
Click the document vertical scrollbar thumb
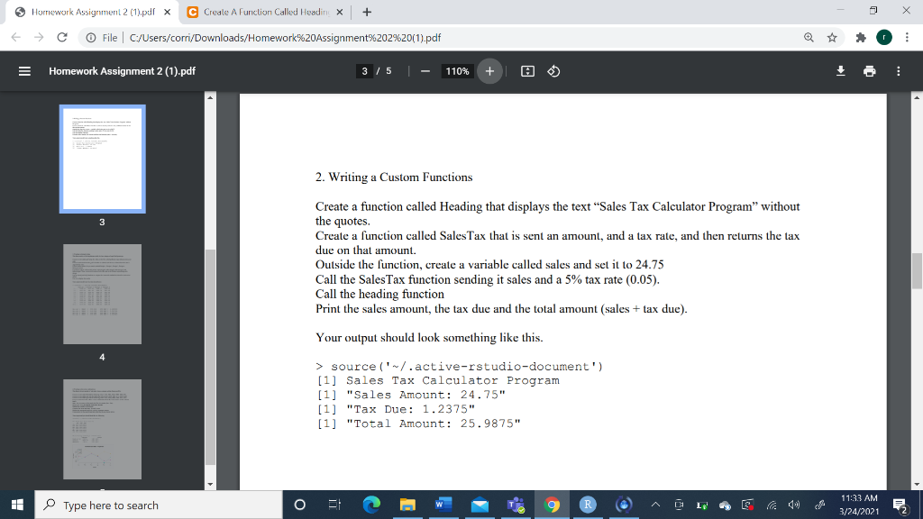coord(917,270)
